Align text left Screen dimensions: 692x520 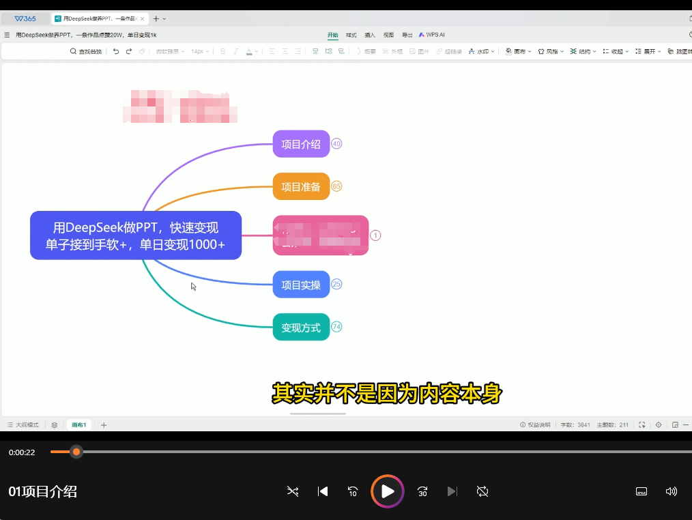point(272,51)
